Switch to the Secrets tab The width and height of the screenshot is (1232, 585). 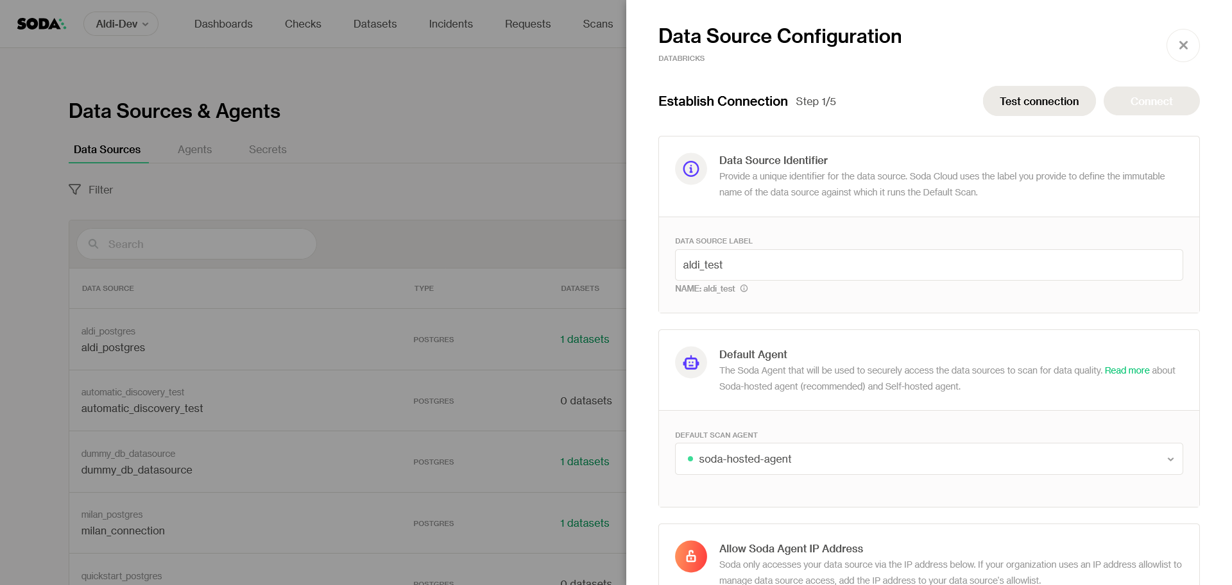[x=268, y=149]
